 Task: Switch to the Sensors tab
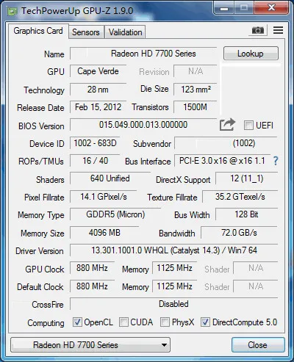(x=86, y=32)
